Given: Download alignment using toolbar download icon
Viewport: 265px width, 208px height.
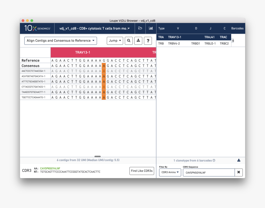Looking at the screenshot, I should pos(138,41).
